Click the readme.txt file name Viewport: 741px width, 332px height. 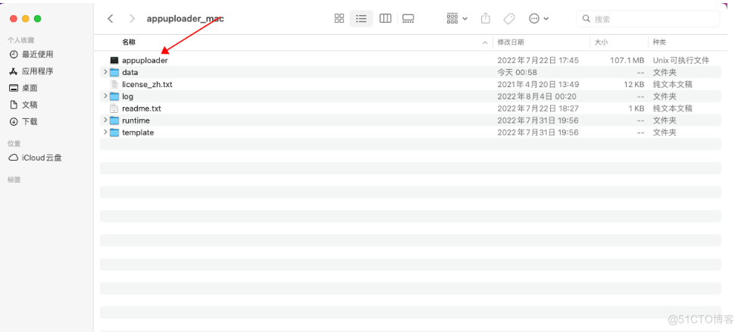[x=141, y=108]
